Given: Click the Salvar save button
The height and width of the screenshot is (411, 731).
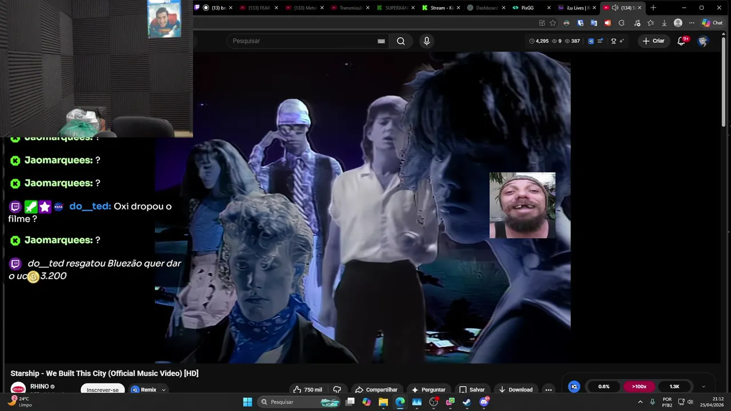Looking at the screenshot, I should click(x=472, y=389).
